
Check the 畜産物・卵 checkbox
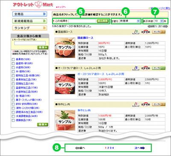[x=13, y=64]
